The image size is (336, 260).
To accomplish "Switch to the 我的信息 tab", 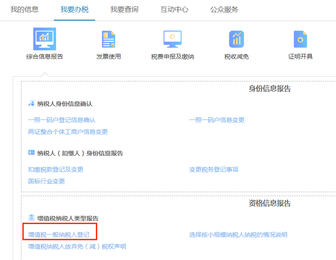I will point(25,10).
